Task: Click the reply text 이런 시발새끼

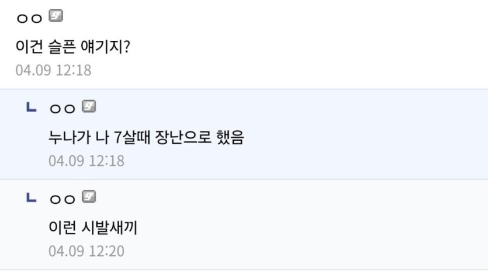Action: (x=93, y=227)
